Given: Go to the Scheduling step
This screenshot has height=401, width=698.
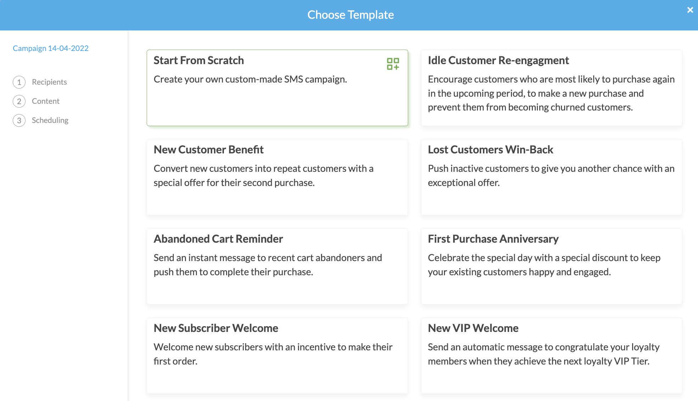Looking at the screenshot, I should [x=50, y=120].
